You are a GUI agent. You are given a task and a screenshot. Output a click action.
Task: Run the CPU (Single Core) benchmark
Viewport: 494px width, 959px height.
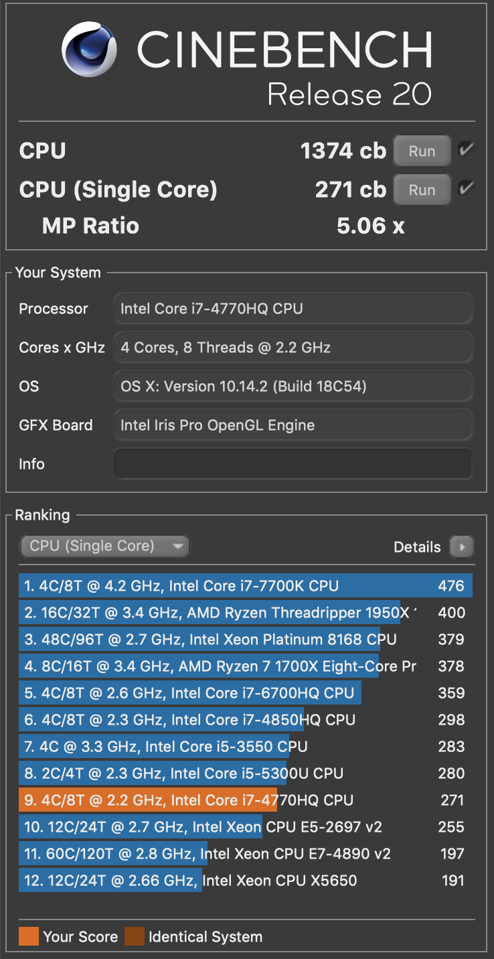coord(422,190)
